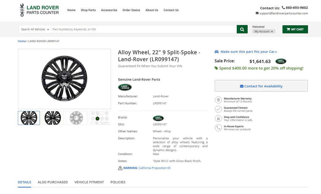The width and height of the screenshot is (321, 194).
Task: Select the first black wheel thumbnail
Action: 29,118
